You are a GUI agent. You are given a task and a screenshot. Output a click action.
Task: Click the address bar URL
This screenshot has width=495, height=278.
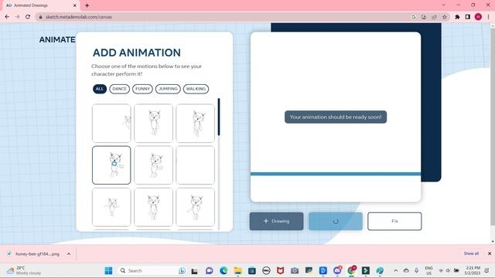point(79,17)
